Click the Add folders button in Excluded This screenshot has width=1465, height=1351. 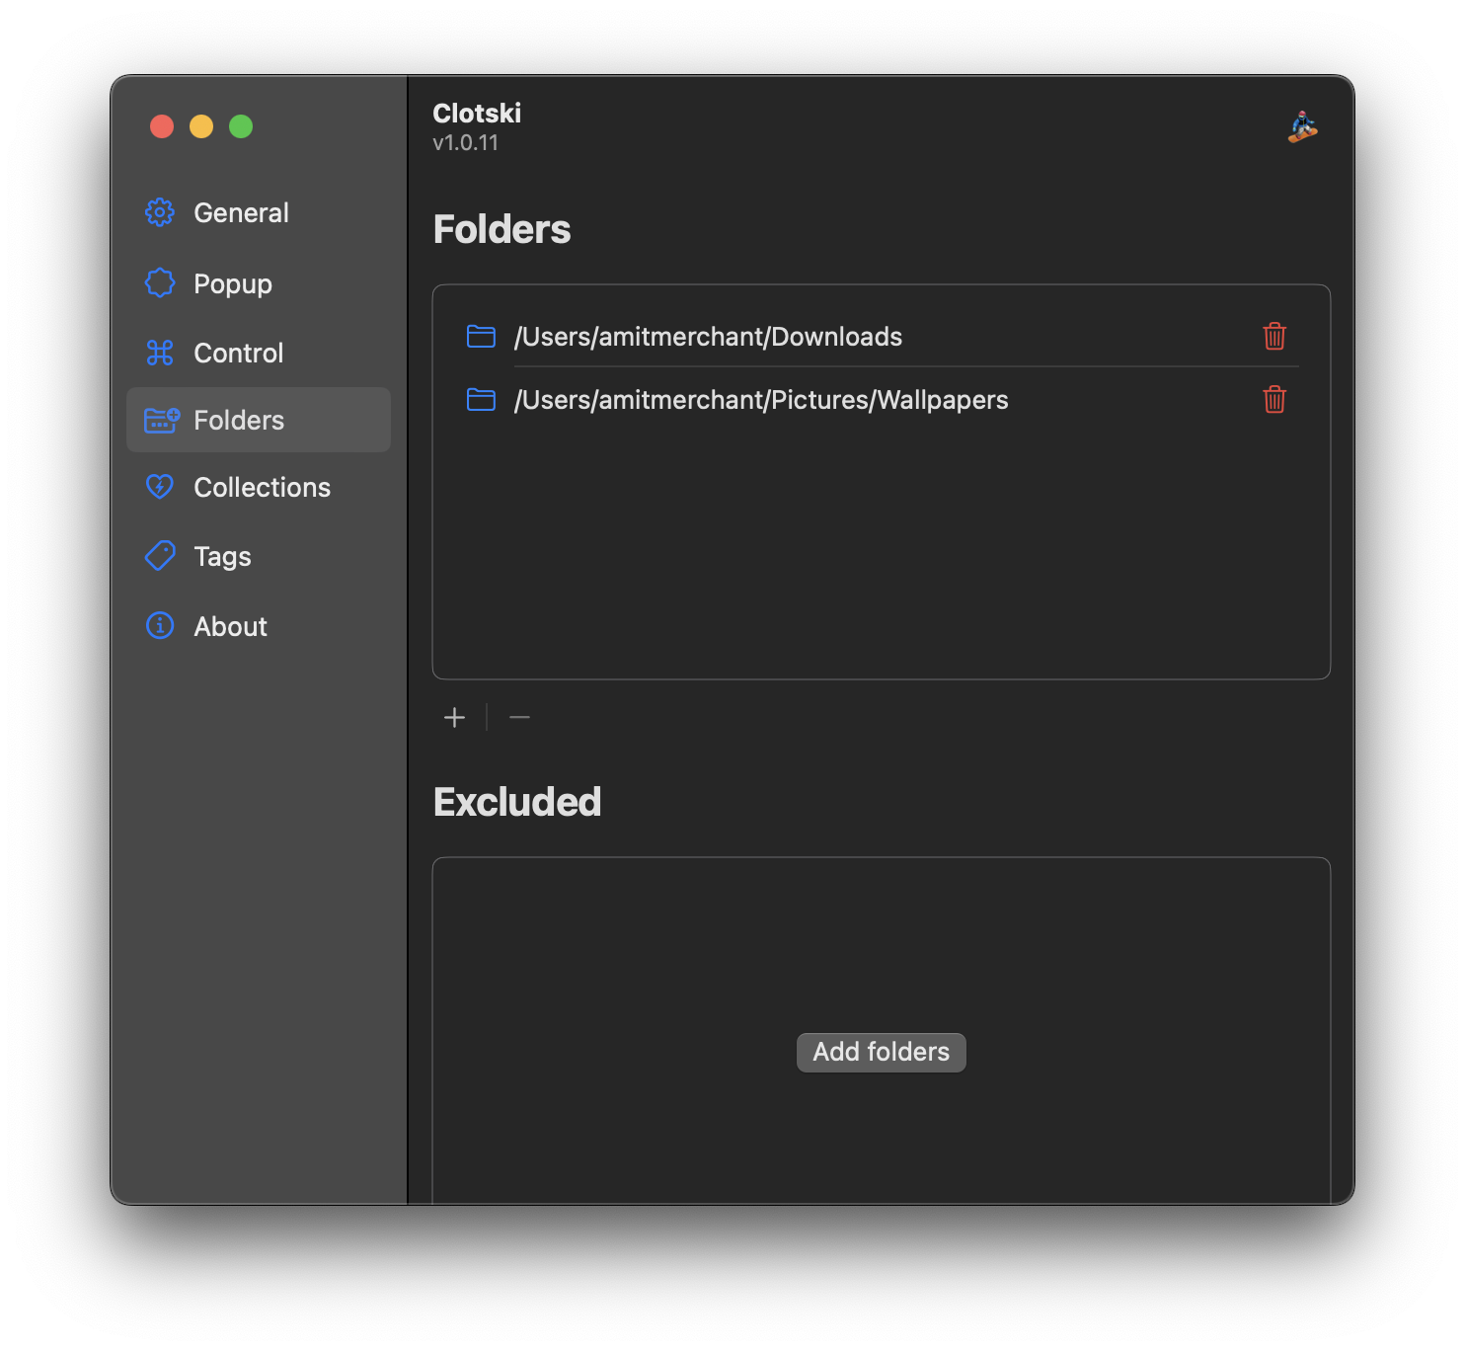coord(881,1052)
